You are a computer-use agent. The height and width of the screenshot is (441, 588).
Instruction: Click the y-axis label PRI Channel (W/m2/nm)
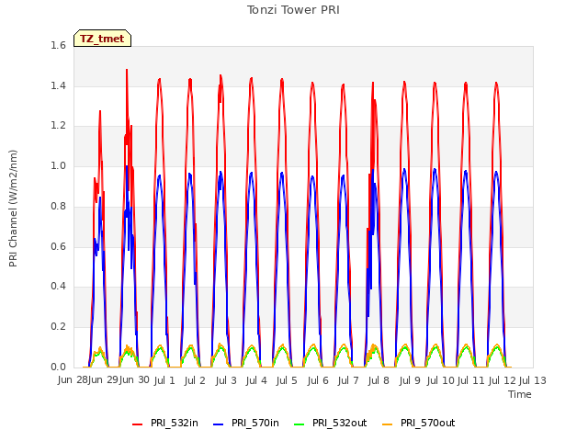coord(13,209)
